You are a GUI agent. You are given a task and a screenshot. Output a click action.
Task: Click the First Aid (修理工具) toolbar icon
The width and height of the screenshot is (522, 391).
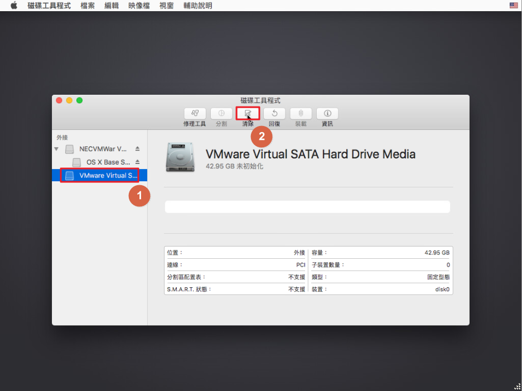pyautogui.click(x=195, y=114)
